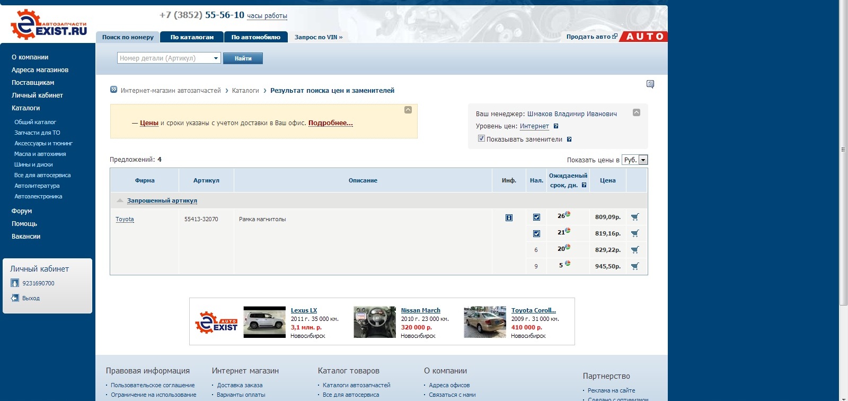Collapse the 'Запрошенный артикул' section
The height and width of the screenshot is (401, 848).
point(120,201)
